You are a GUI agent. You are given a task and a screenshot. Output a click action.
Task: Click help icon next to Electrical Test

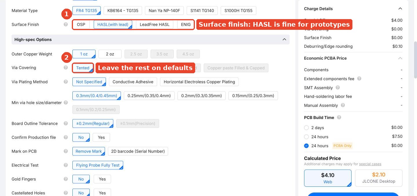[66, 165]
